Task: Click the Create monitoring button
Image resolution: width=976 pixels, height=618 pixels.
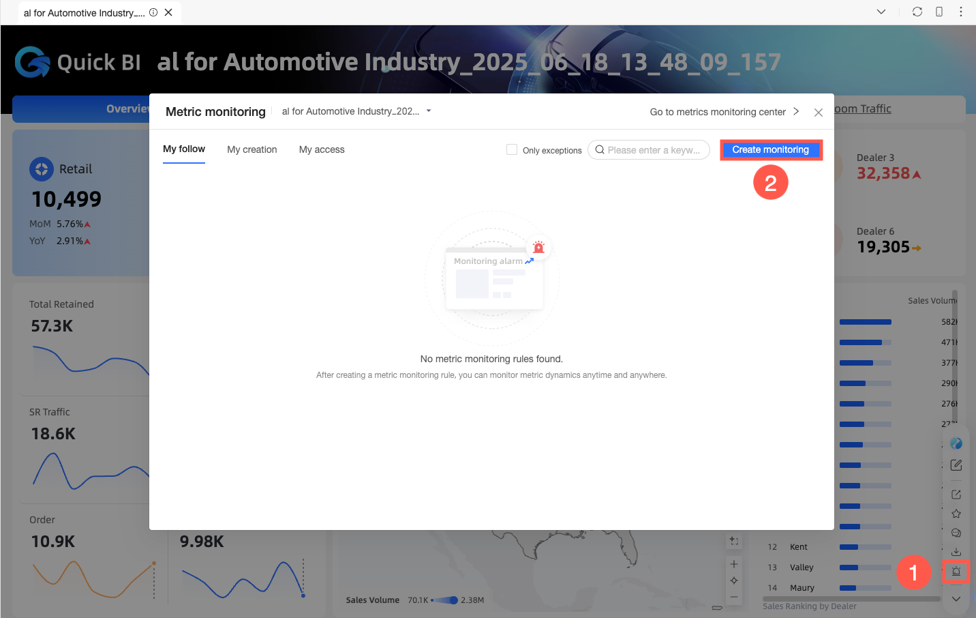Action: [x=771, y=150]
